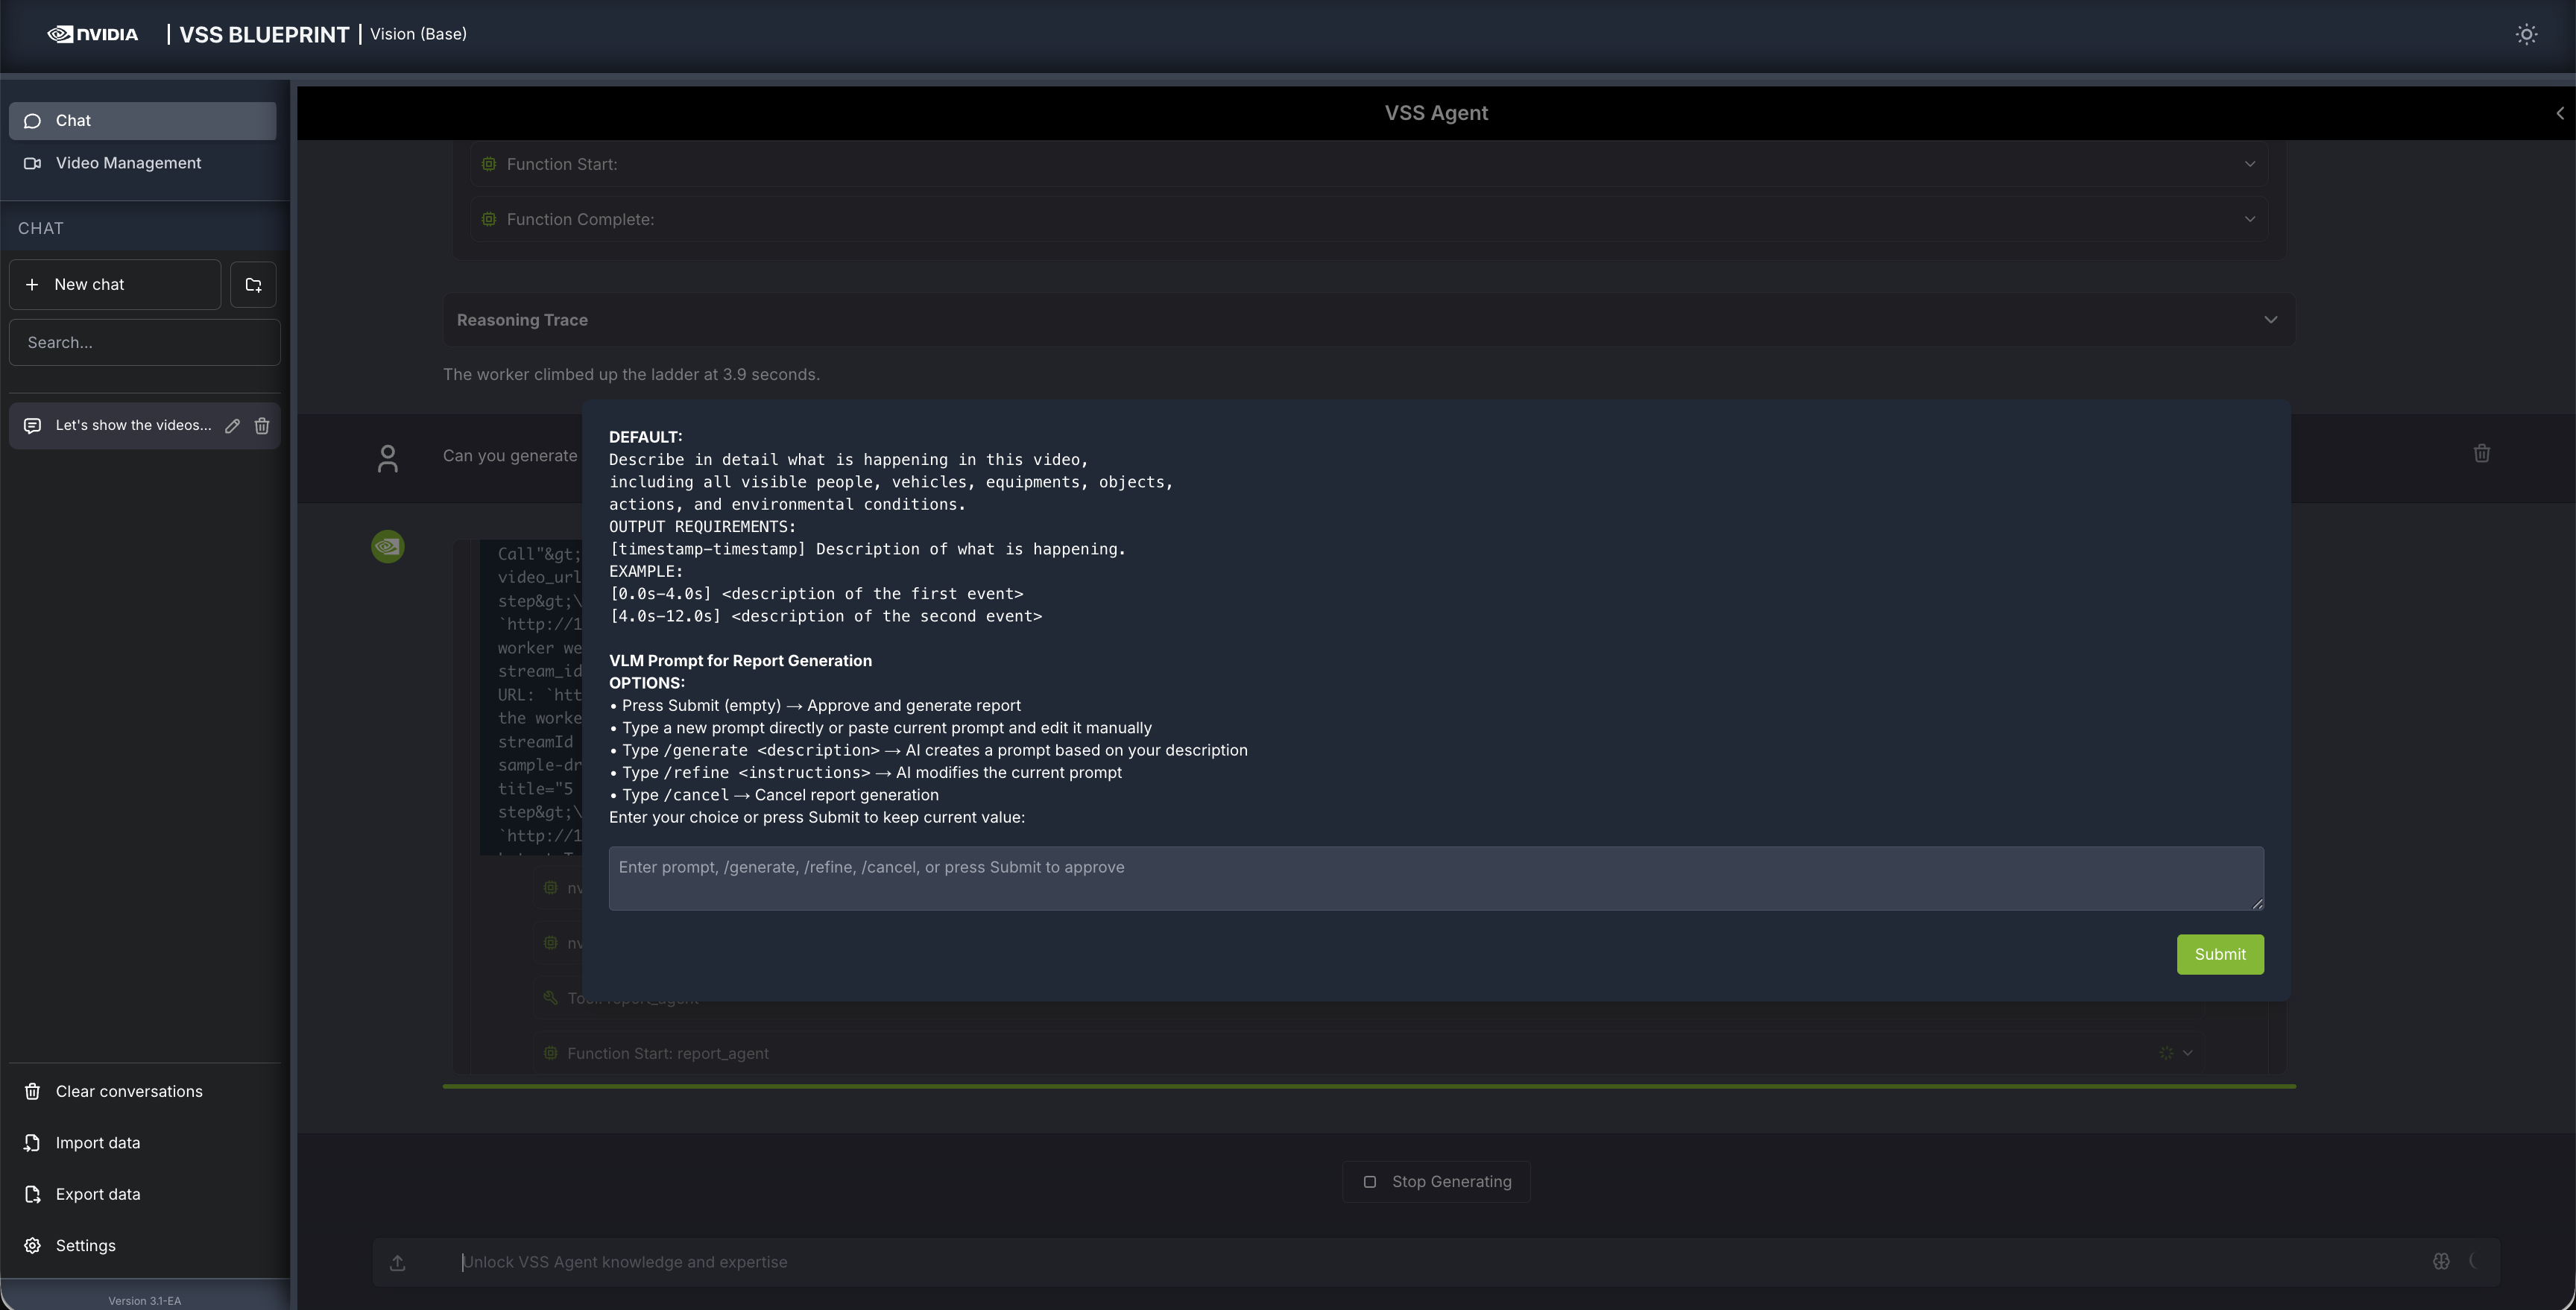Expand Function Start: report_agent details
The height and width of the screenshot is (1310, 2576).
(x=2189, y=1053)
